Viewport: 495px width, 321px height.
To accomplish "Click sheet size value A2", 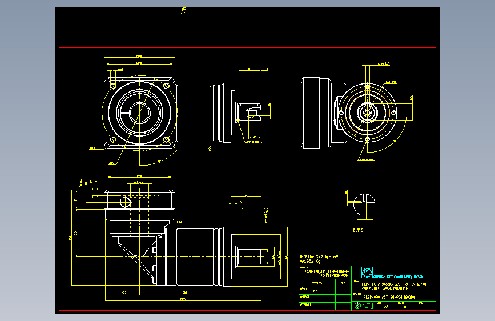I will [386, 307].
